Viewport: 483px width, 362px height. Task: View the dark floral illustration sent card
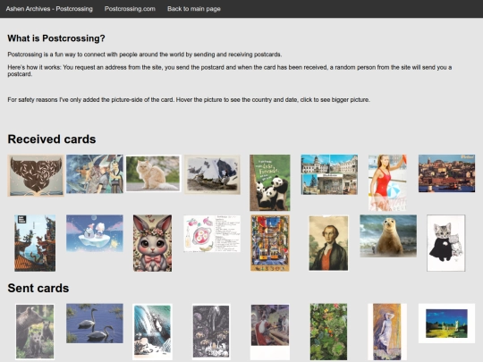211,332
